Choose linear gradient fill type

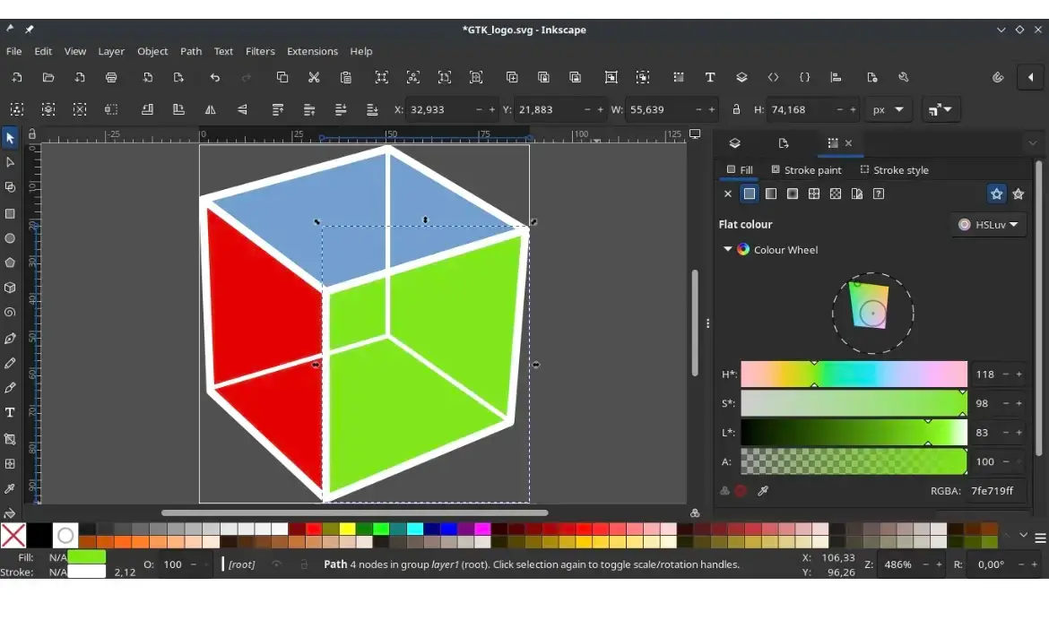click(771, 194)
